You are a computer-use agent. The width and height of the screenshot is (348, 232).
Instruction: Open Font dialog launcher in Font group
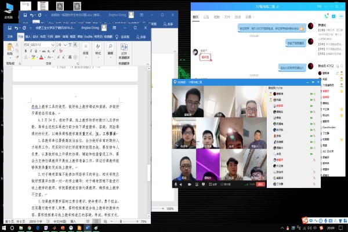78,64
